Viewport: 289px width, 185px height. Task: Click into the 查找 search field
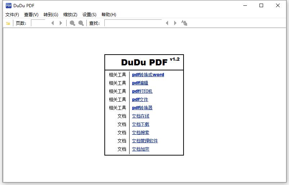133,23
